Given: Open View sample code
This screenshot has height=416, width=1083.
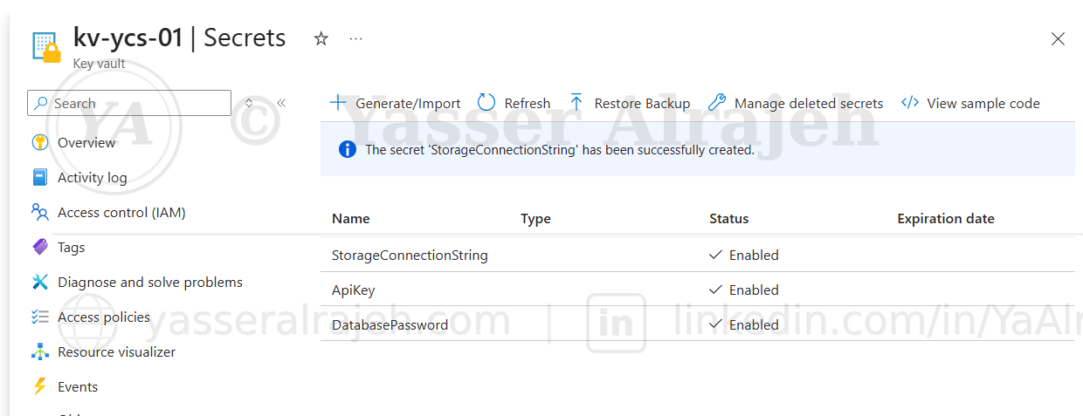Looking at the screenshot, I should [x=983, y=104].
